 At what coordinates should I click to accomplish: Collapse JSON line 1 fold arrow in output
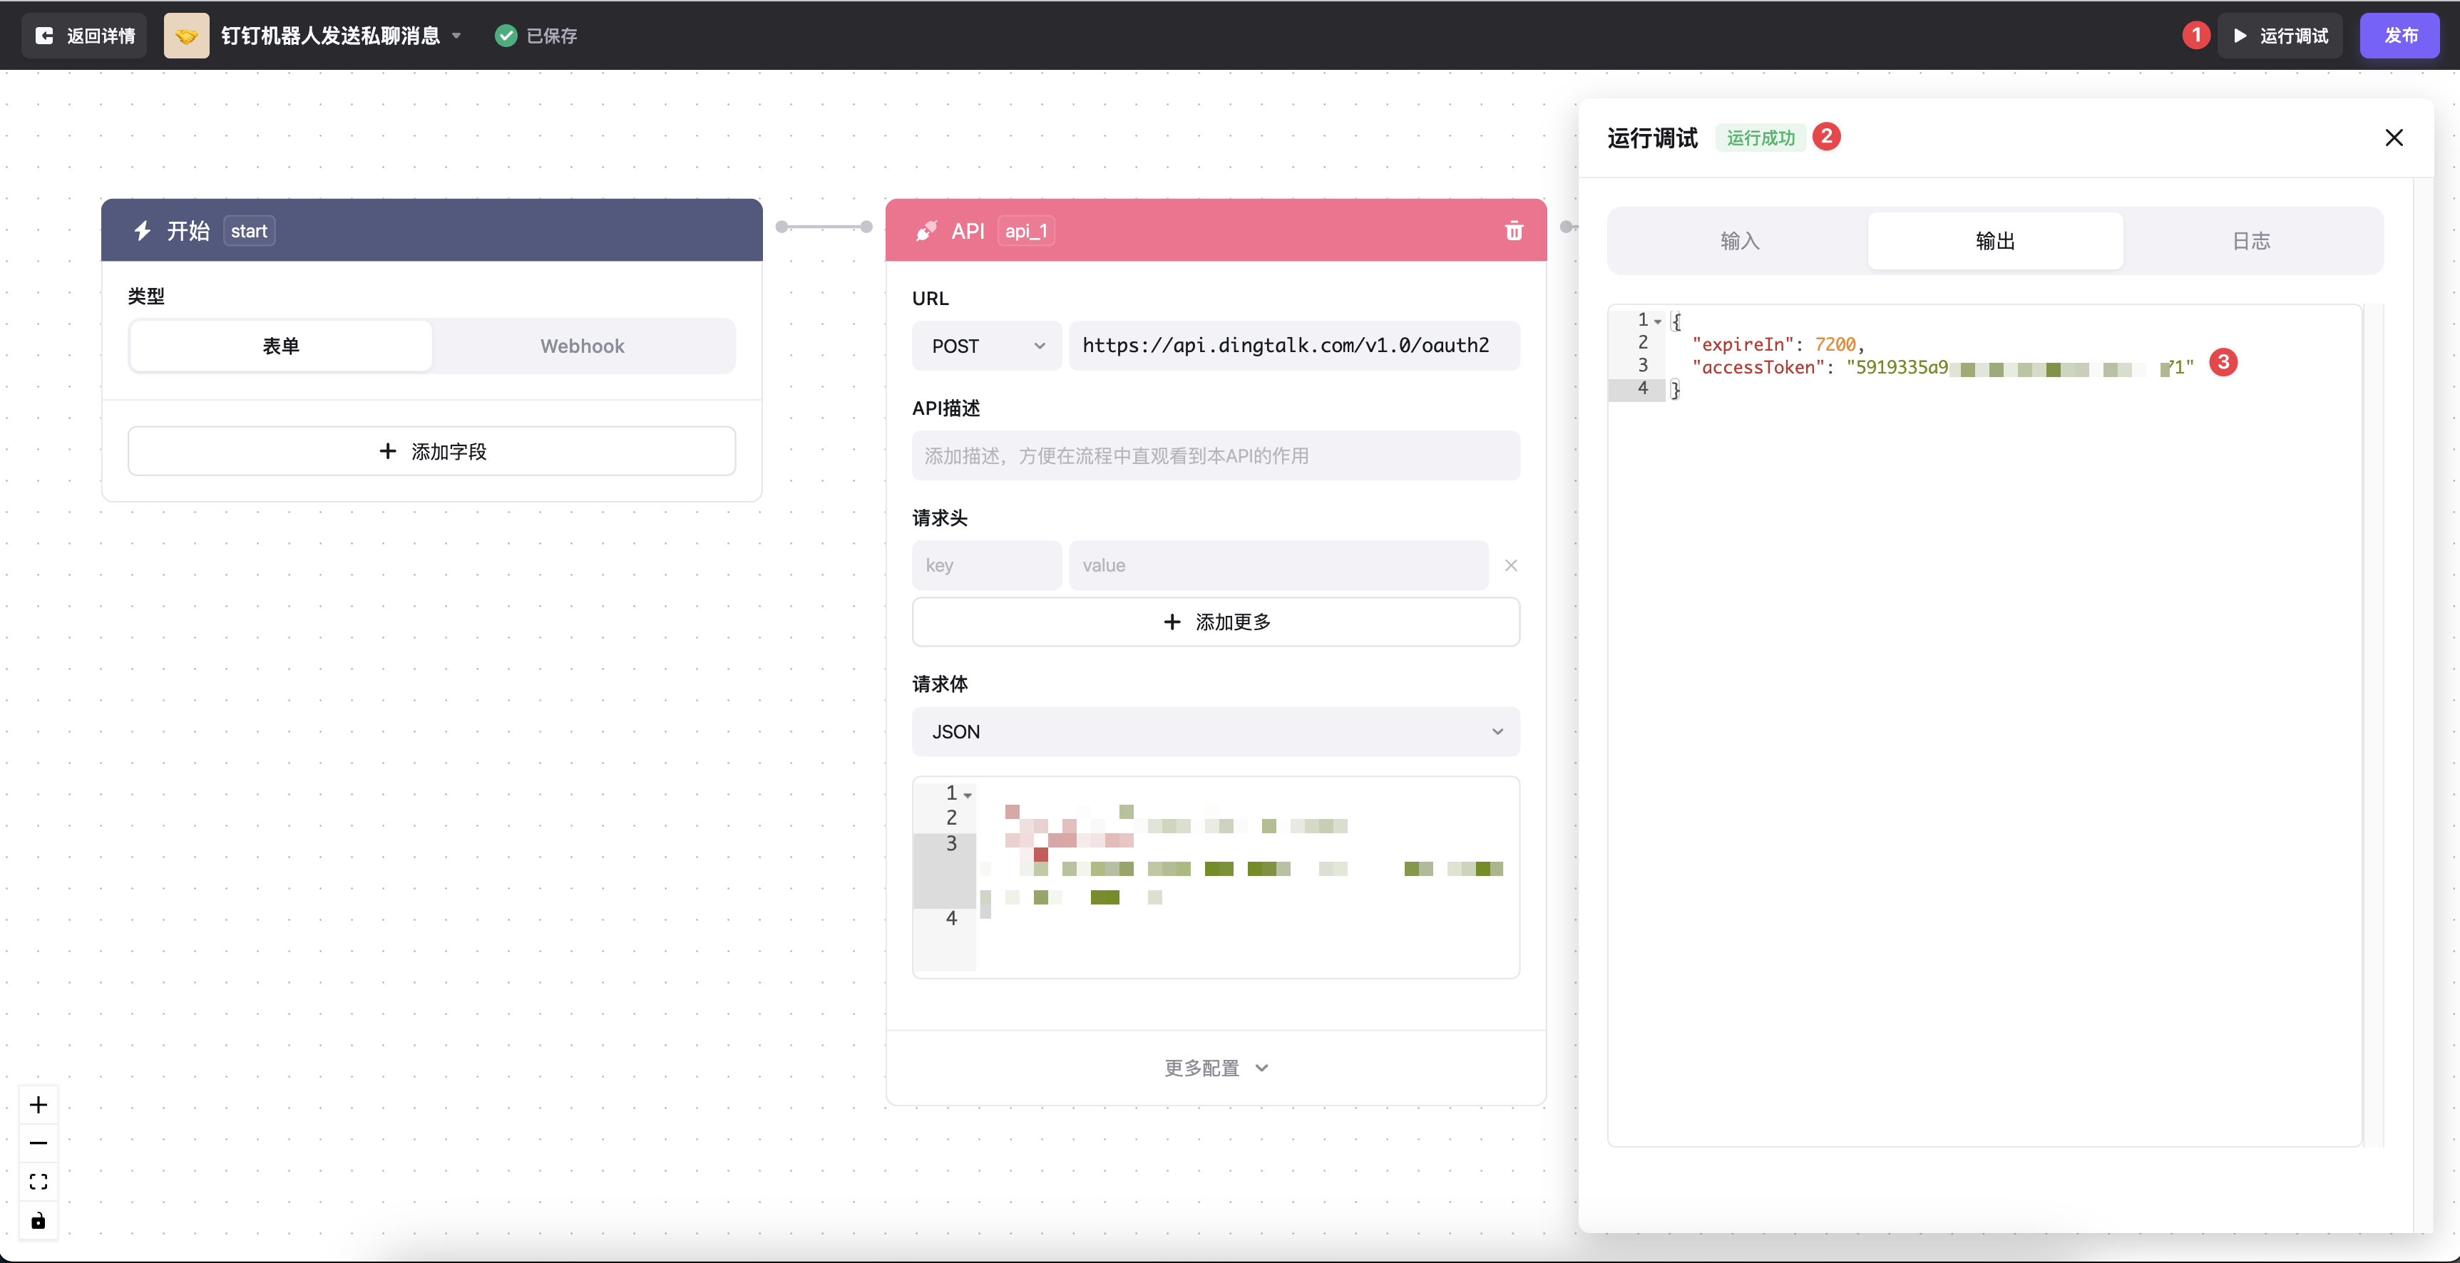(x=1658, y=321)
